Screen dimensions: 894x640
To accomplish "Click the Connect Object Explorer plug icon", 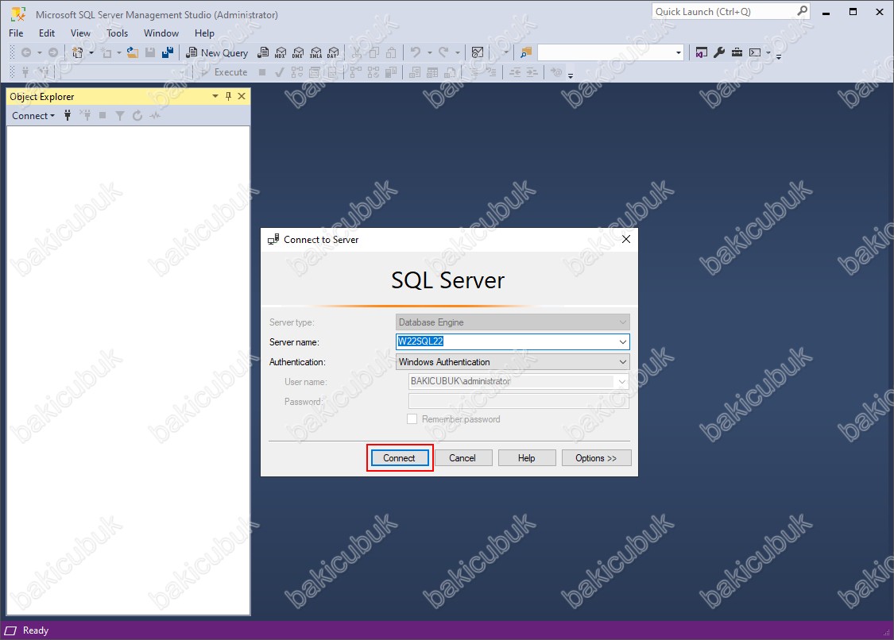I will pos(68,116).
